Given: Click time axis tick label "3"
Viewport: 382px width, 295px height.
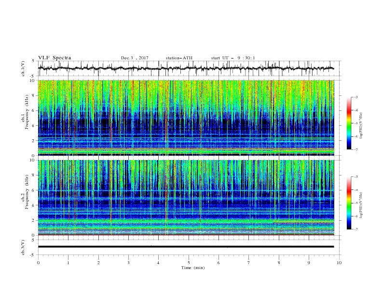Looking at the screenshot, I should point(128,263).
